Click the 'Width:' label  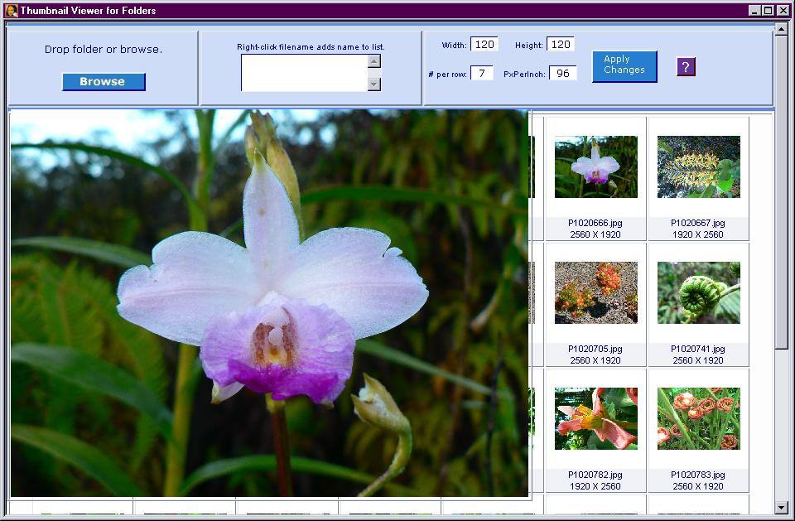[x=455, y=46]
